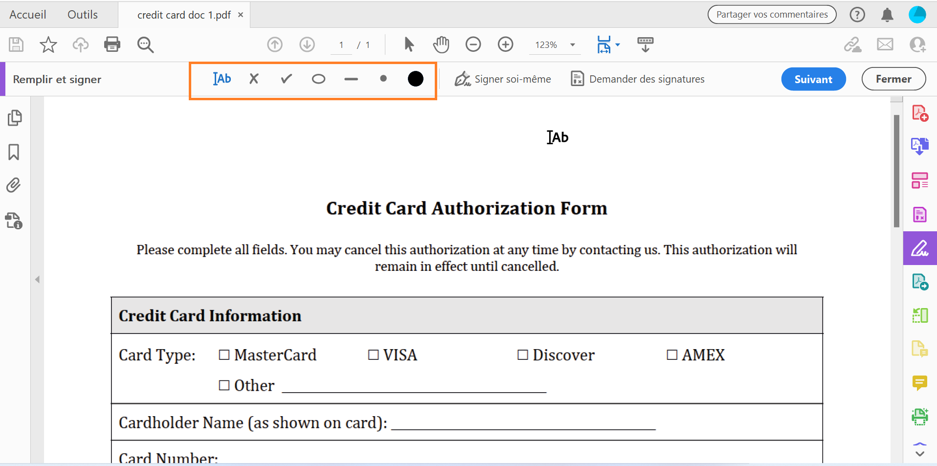The width and height of the screenshot is (937, 466).
Task: Open the read aloud scrolling tool icon
Action: click(645, 44)
